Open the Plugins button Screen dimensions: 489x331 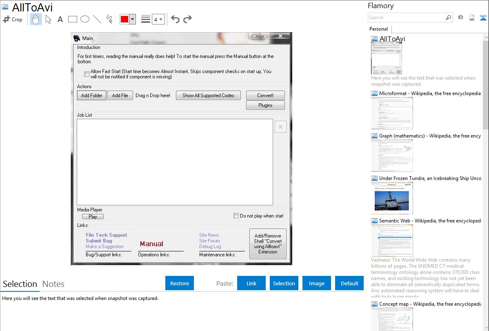tap(265, 105)
